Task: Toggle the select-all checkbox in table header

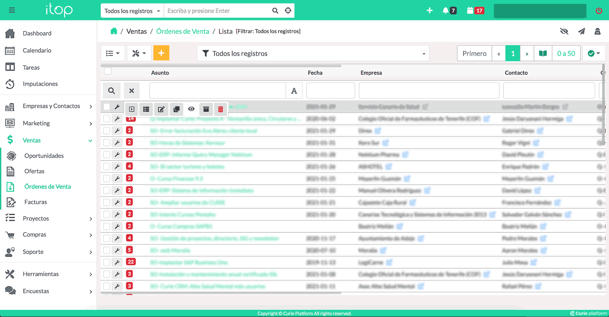Action: (108, 71)
